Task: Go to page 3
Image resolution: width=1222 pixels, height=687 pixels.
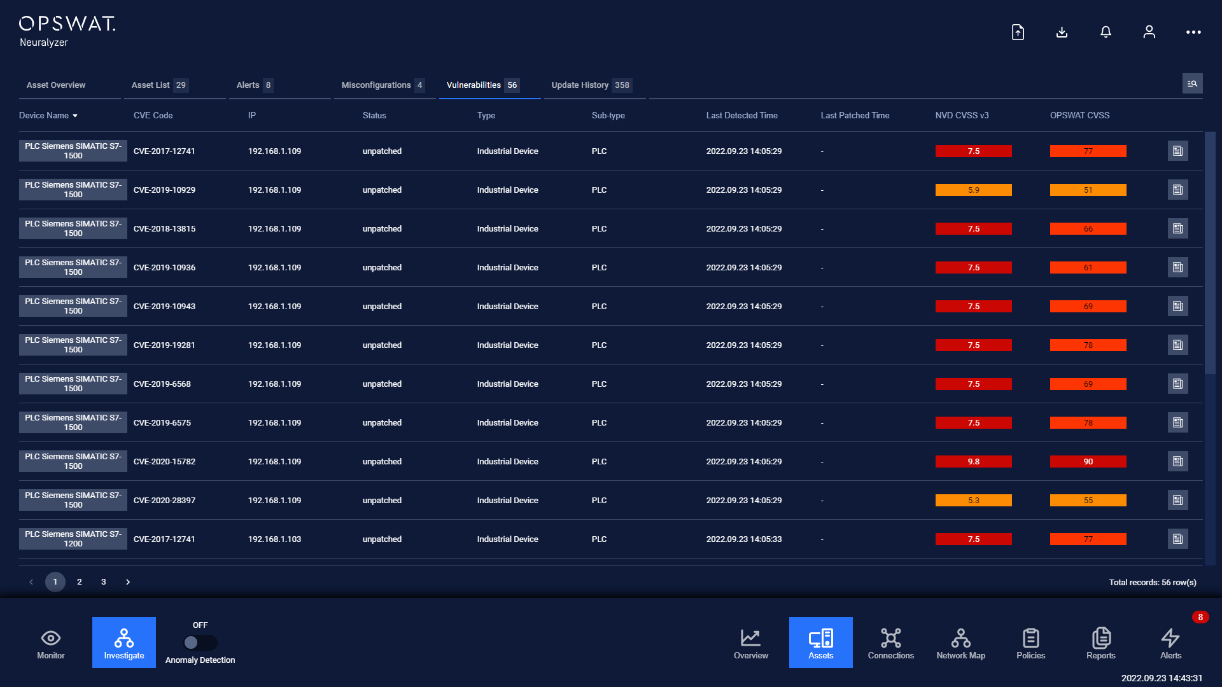Action: (104, 582)
